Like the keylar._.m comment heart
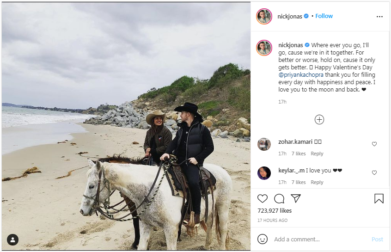The width and height of the screenshot is (391, 252). (374, 172)
